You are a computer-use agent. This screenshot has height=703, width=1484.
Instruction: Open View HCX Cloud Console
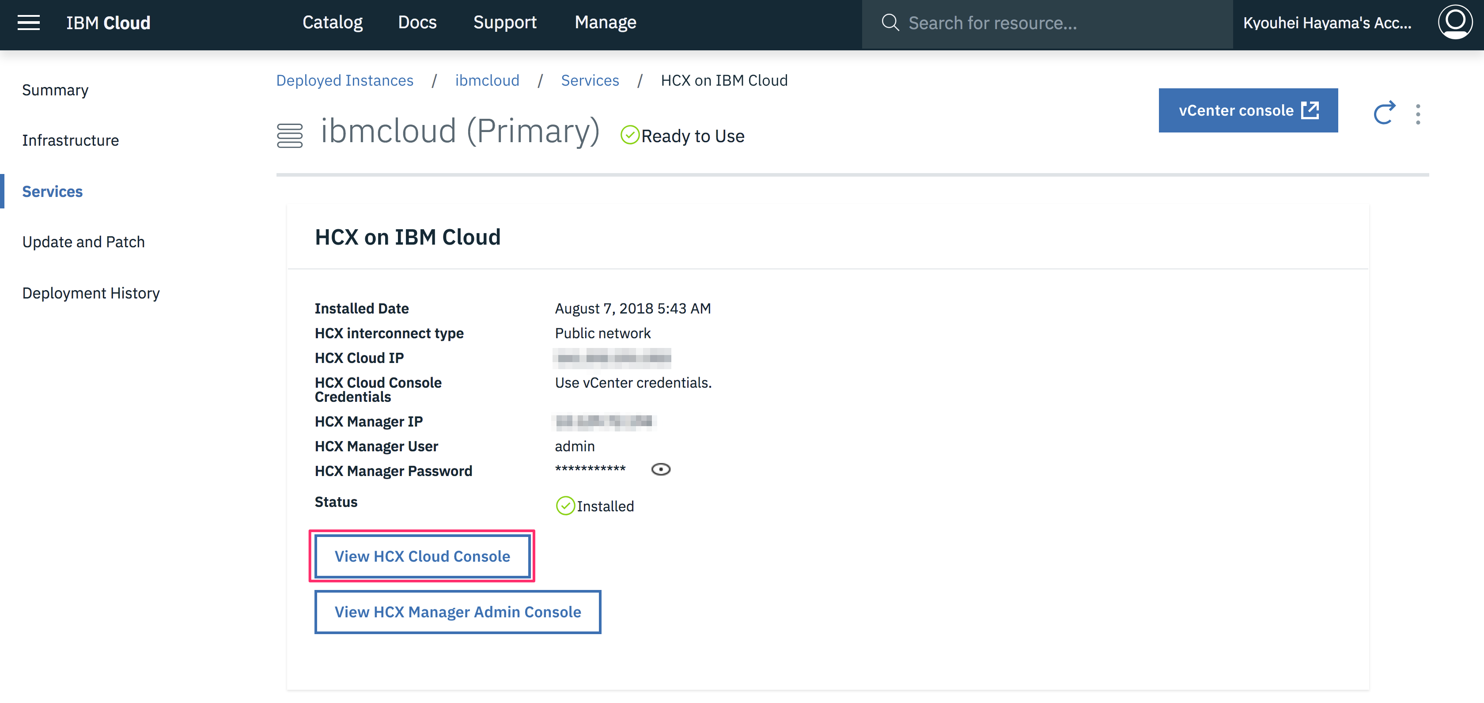point(422,556)
